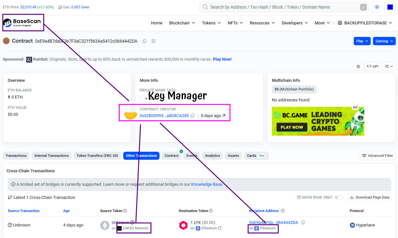Image resolution: width=398 pixels, height=238 pixels.
Task: Click the BC.GAME advertisement banner
Action: 318,121
